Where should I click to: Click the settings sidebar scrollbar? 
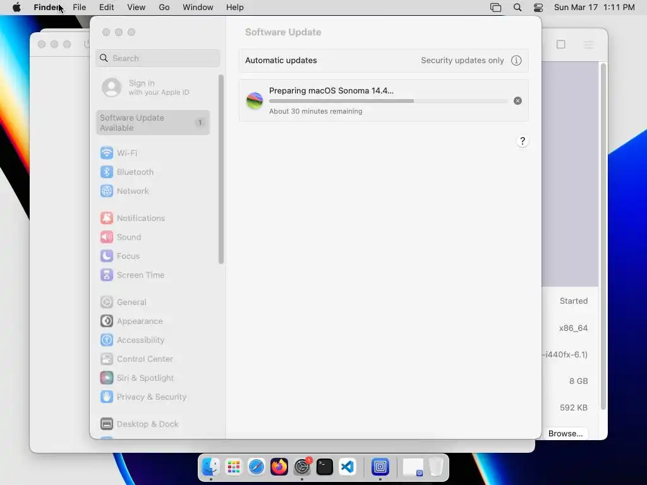tap(221, 169)
